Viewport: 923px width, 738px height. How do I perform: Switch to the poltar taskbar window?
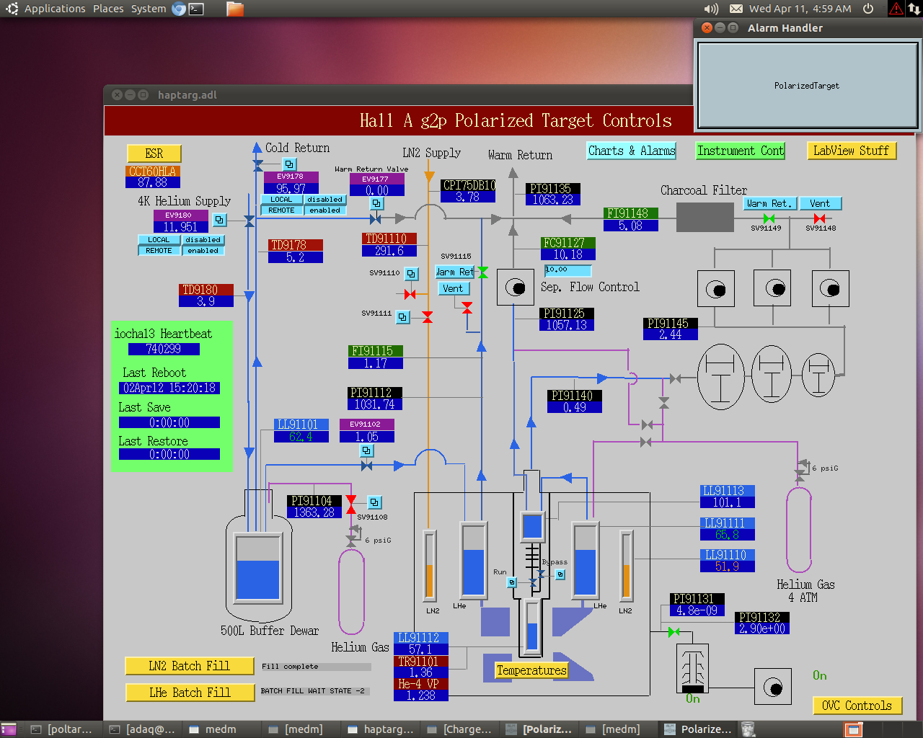pyautogui.click(x=63, y=729)
